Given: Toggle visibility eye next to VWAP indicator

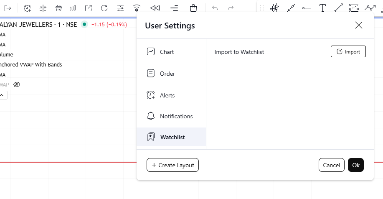Looking at the screenshot, I should click(x=17, y=84).
